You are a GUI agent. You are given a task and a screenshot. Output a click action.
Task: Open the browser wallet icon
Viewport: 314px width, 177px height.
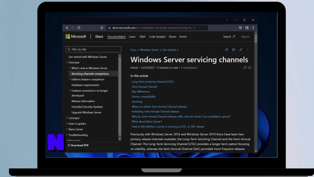pyautogui.click(x=247, y=28)
